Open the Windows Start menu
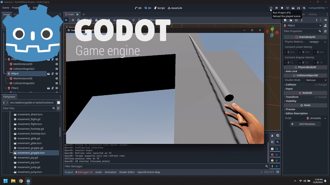330x185 pixels. tap(5, 181)
